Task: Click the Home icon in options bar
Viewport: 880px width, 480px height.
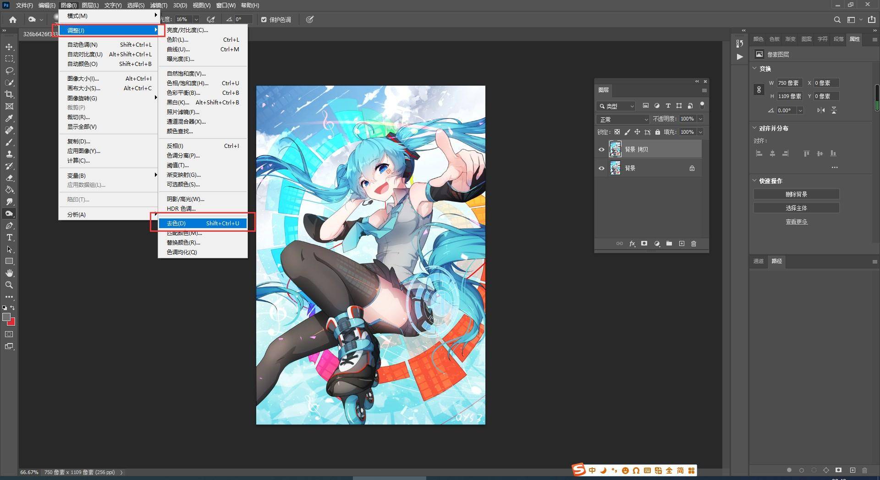Action: tap(13, 20)
